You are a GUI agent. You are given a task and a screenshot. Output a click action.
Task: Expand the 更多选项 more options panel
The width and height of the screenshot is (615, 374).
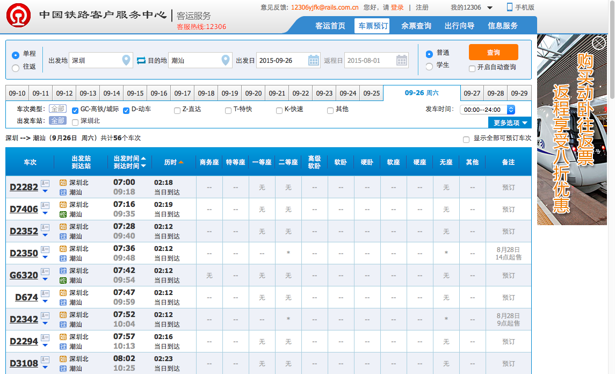(510, 123)
